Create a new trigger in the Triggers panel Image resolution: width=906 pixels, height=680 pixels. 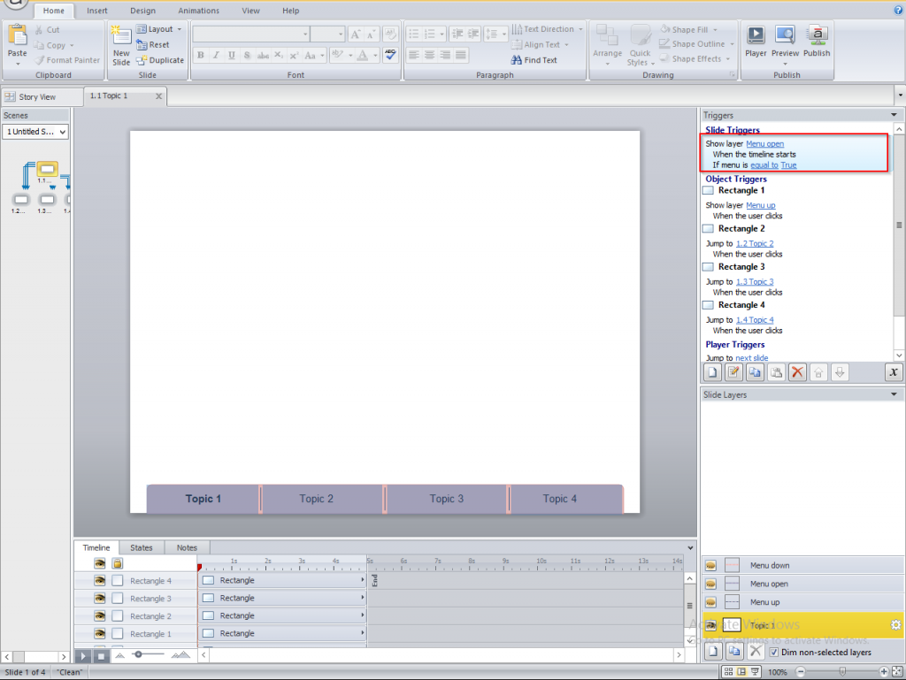click(x=711, y=371)
